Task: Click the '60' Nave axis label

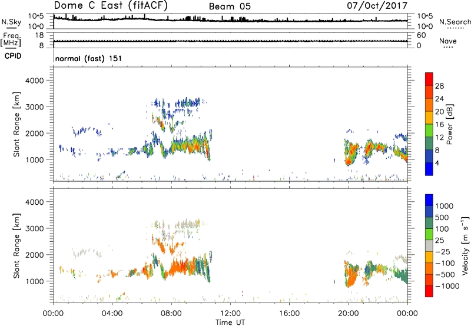Action: [x=422, y=35]
